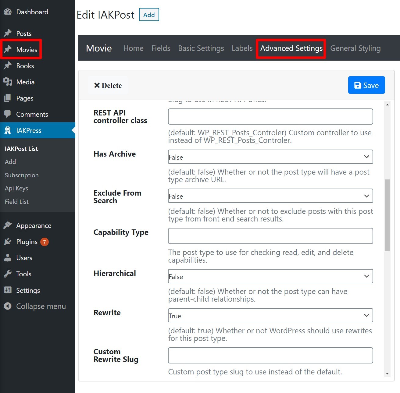Open the Users menu item
Screen dimensions: 400x393
(37, 258)
